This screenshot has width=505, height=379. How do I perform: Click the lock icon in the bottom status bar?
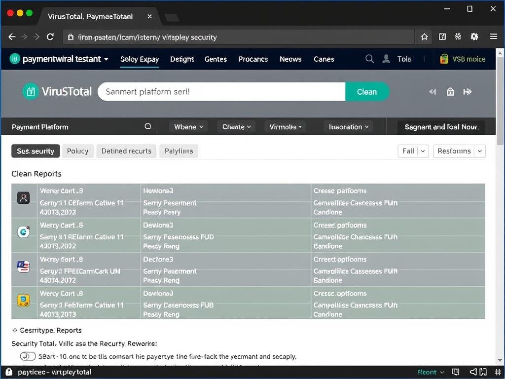(9, 372)
